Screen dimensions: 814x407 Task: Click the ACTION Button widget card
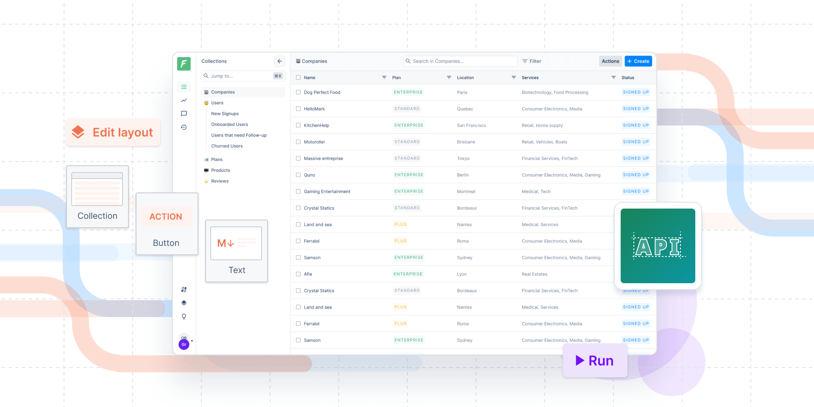[167, 224]
